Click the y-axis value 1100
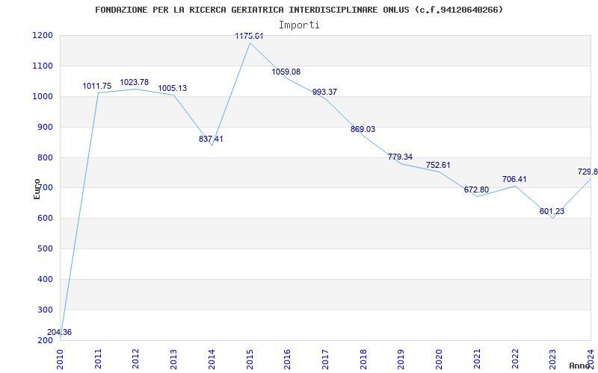Viewport: 598px width, 373px height. [x=41, y=66]
